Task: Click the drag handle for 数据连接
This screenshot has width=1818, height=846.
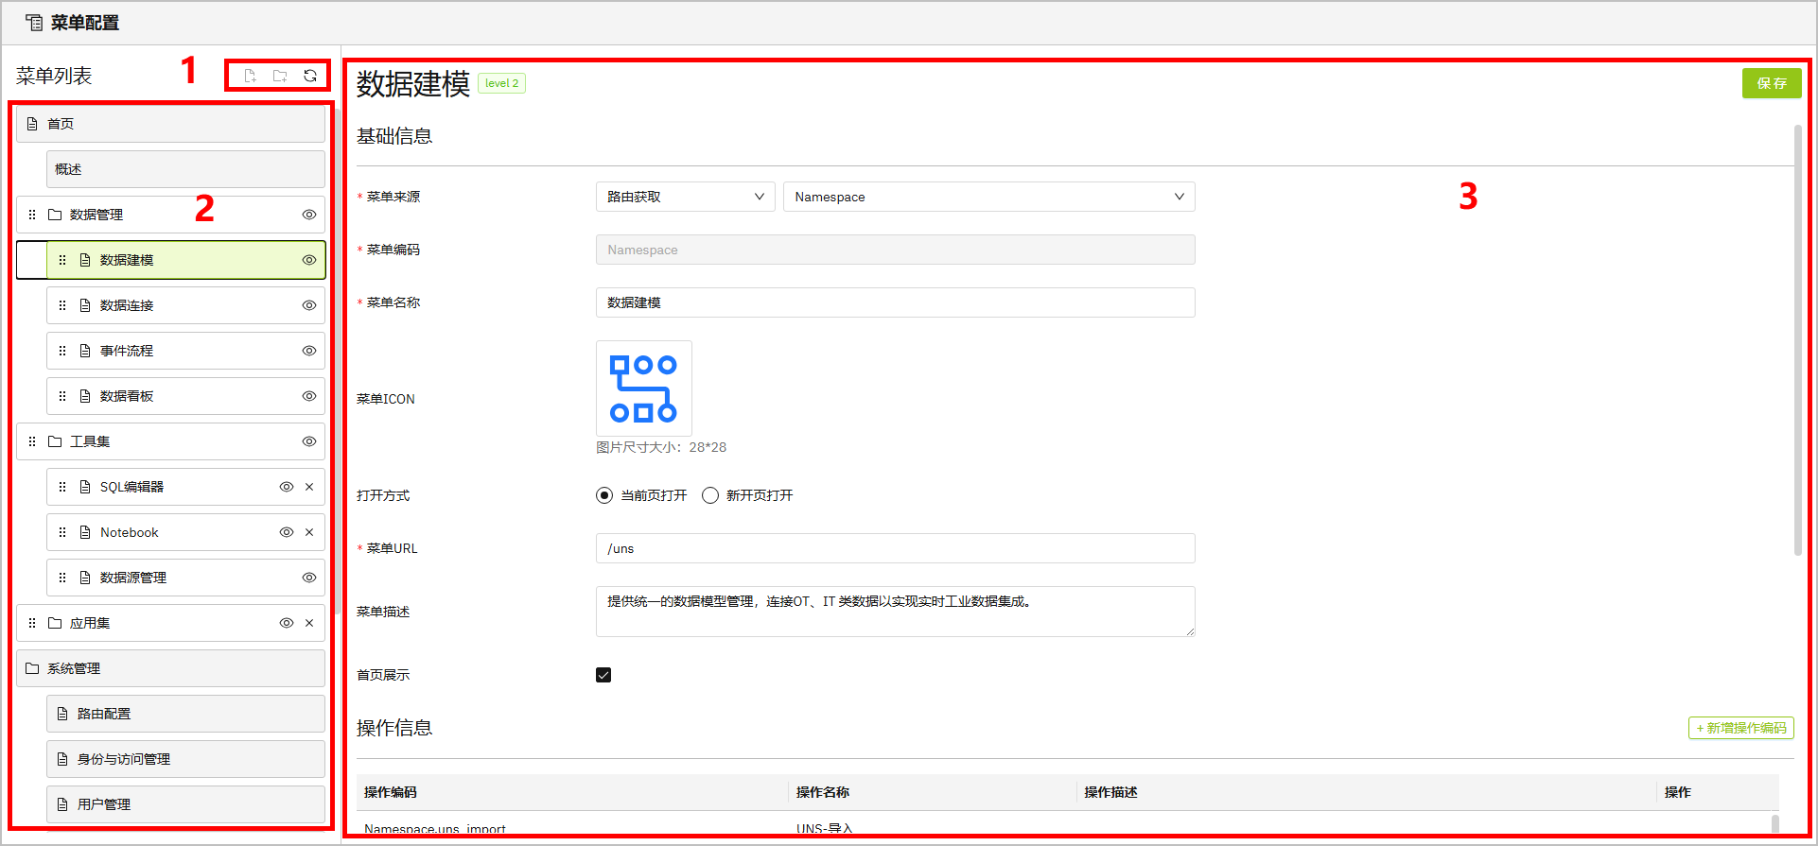Action: pyautogui.click(x=62, y=305)
